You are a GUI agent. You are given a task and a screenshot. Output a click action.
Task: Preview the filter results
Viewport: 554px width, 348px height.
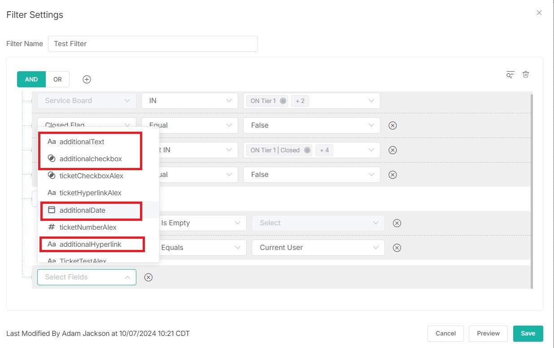(488, 333)
